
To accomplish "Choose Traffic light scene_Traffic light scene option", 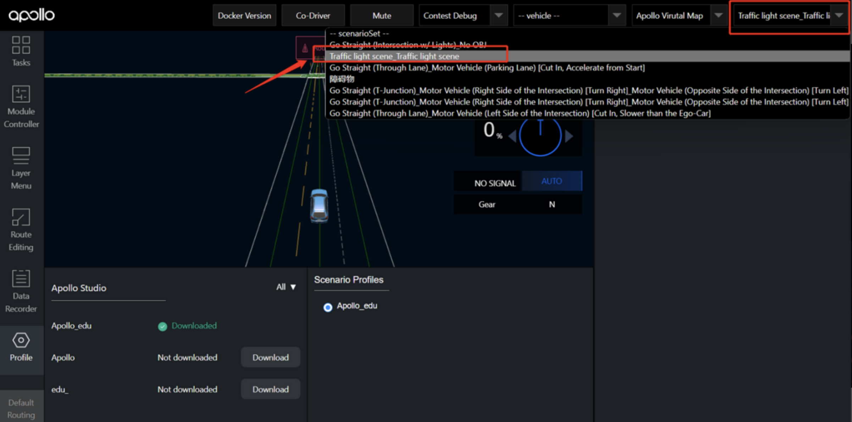I will click(394, 56).
